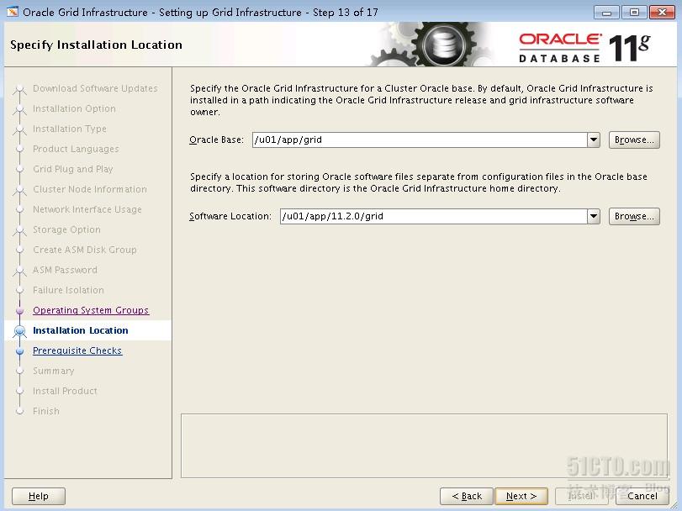The width and height of the screenshot is (682, 511).
Task: Click the Installation Type step marker
Action: (19, 130)
